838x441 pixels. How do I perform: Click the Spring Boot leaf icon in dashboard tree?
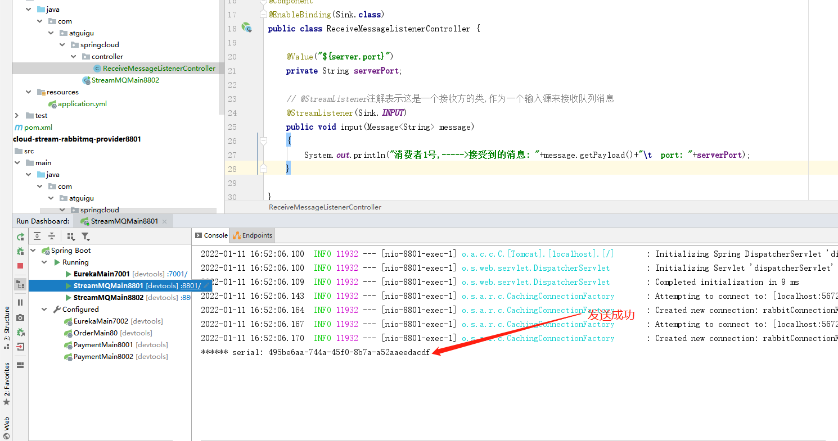point(46,251)
